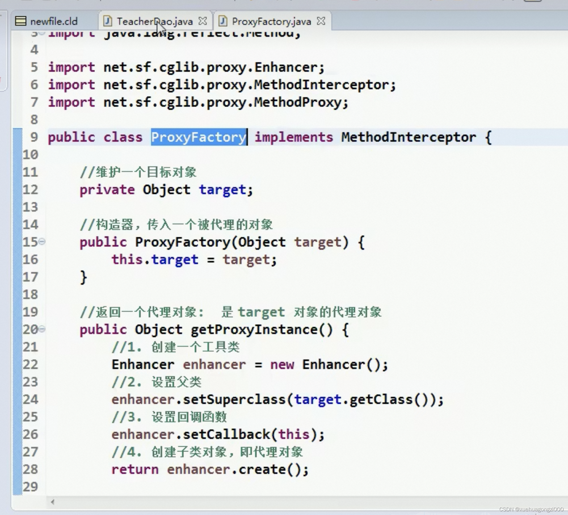Click the horizontal scrollbar track at bottom
Image resolution: width=568 pixels, height=515 pixels.
[x=284, y=502]
